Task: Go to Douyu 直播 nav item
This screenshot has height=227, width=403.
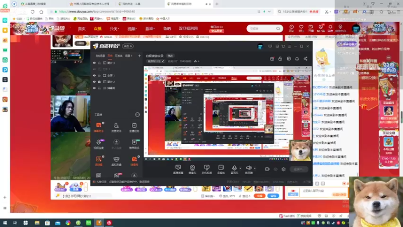Action: [x=97, y=29]
